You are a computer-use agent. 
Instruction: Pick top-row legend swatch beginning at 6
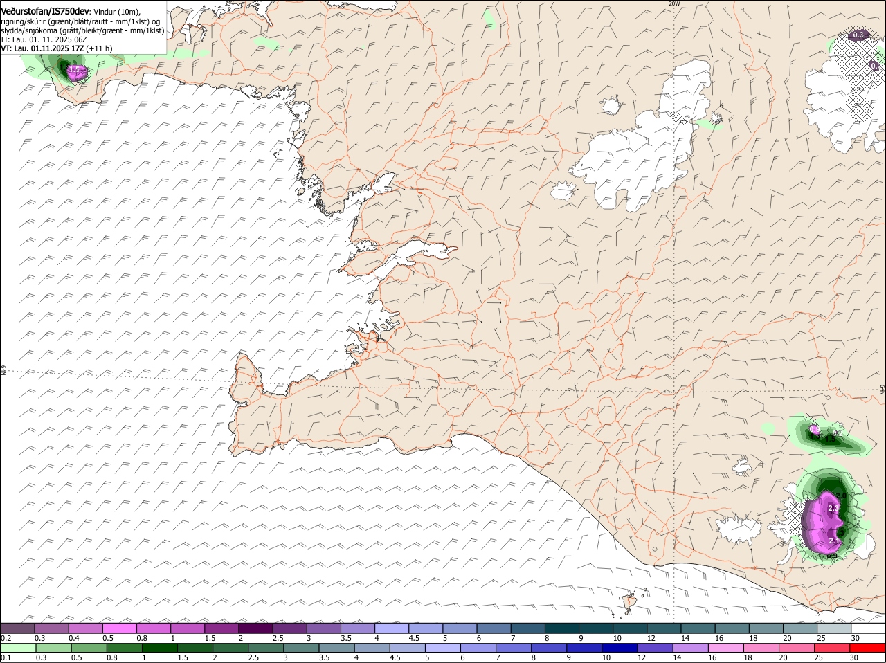[x=494, y=628]
